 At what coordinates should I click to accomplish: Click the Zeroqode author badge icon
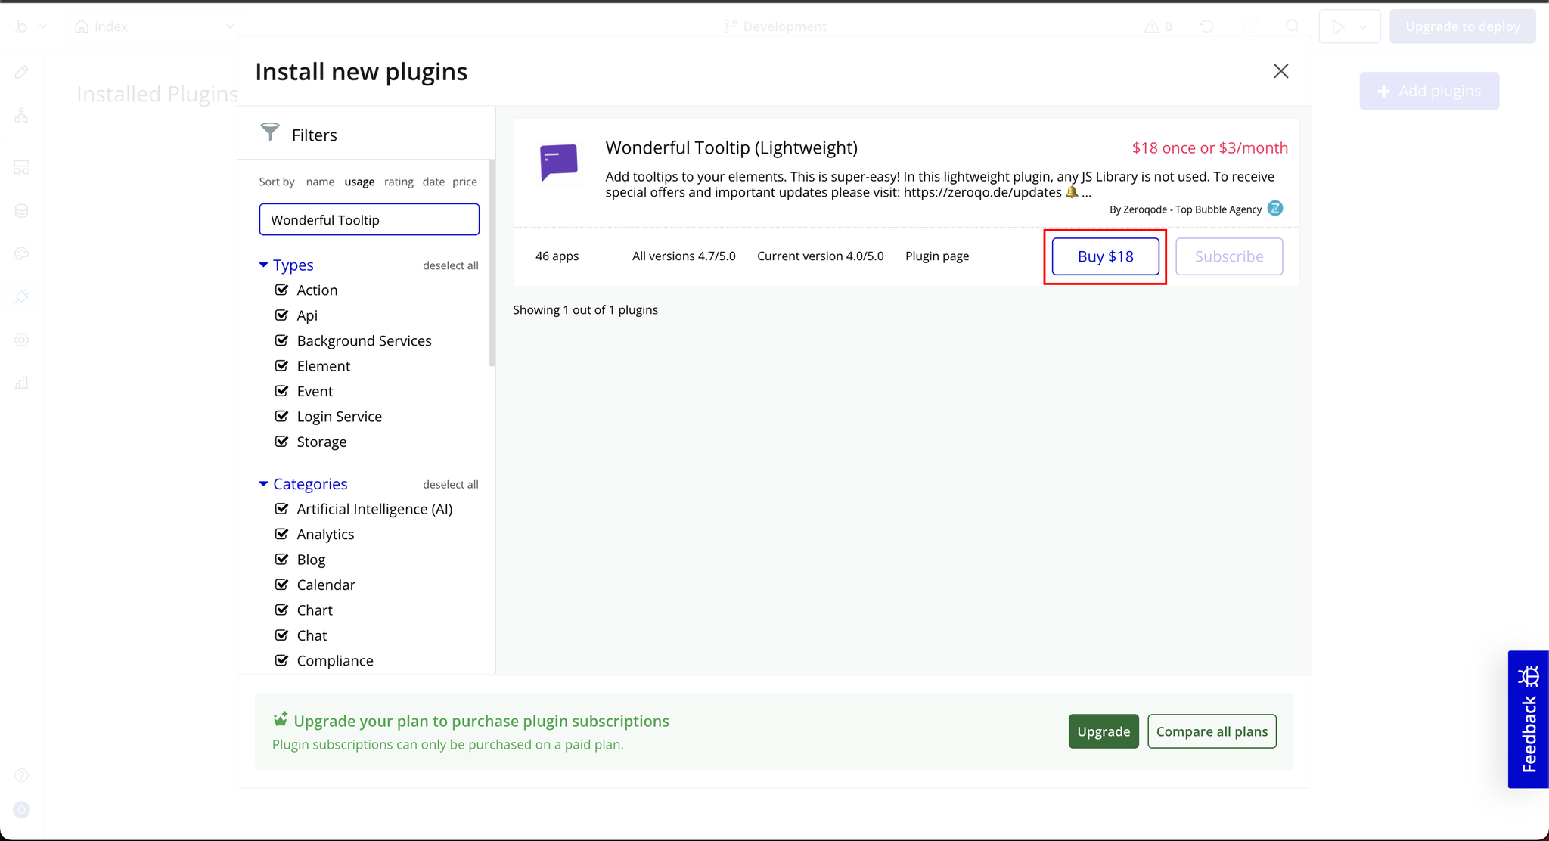(1275, 208)
